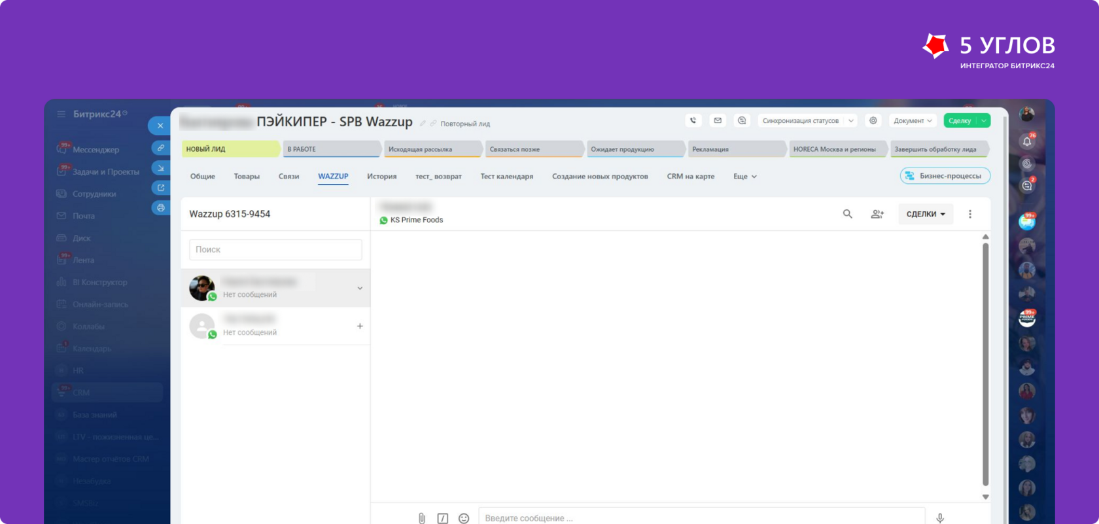Open the emoji smiley picker
Image resolution: width=1099 pixels, height=524 pixels.
click(x=464, y=518)
